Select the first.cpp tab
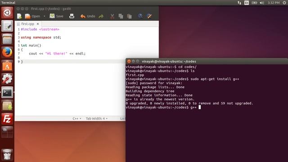 coord(27,24)
